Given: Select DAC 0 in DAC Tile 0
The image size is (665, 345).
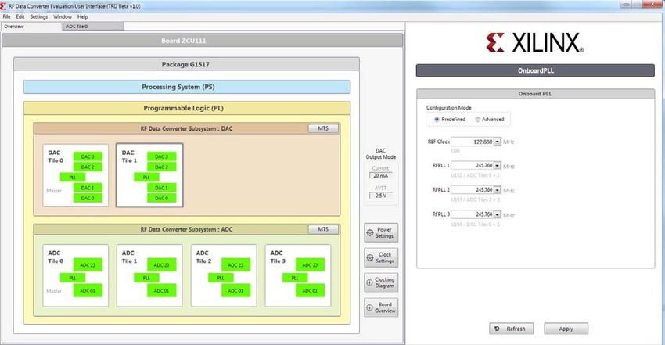Looking at the screenshot, I should tap(88, 198).
